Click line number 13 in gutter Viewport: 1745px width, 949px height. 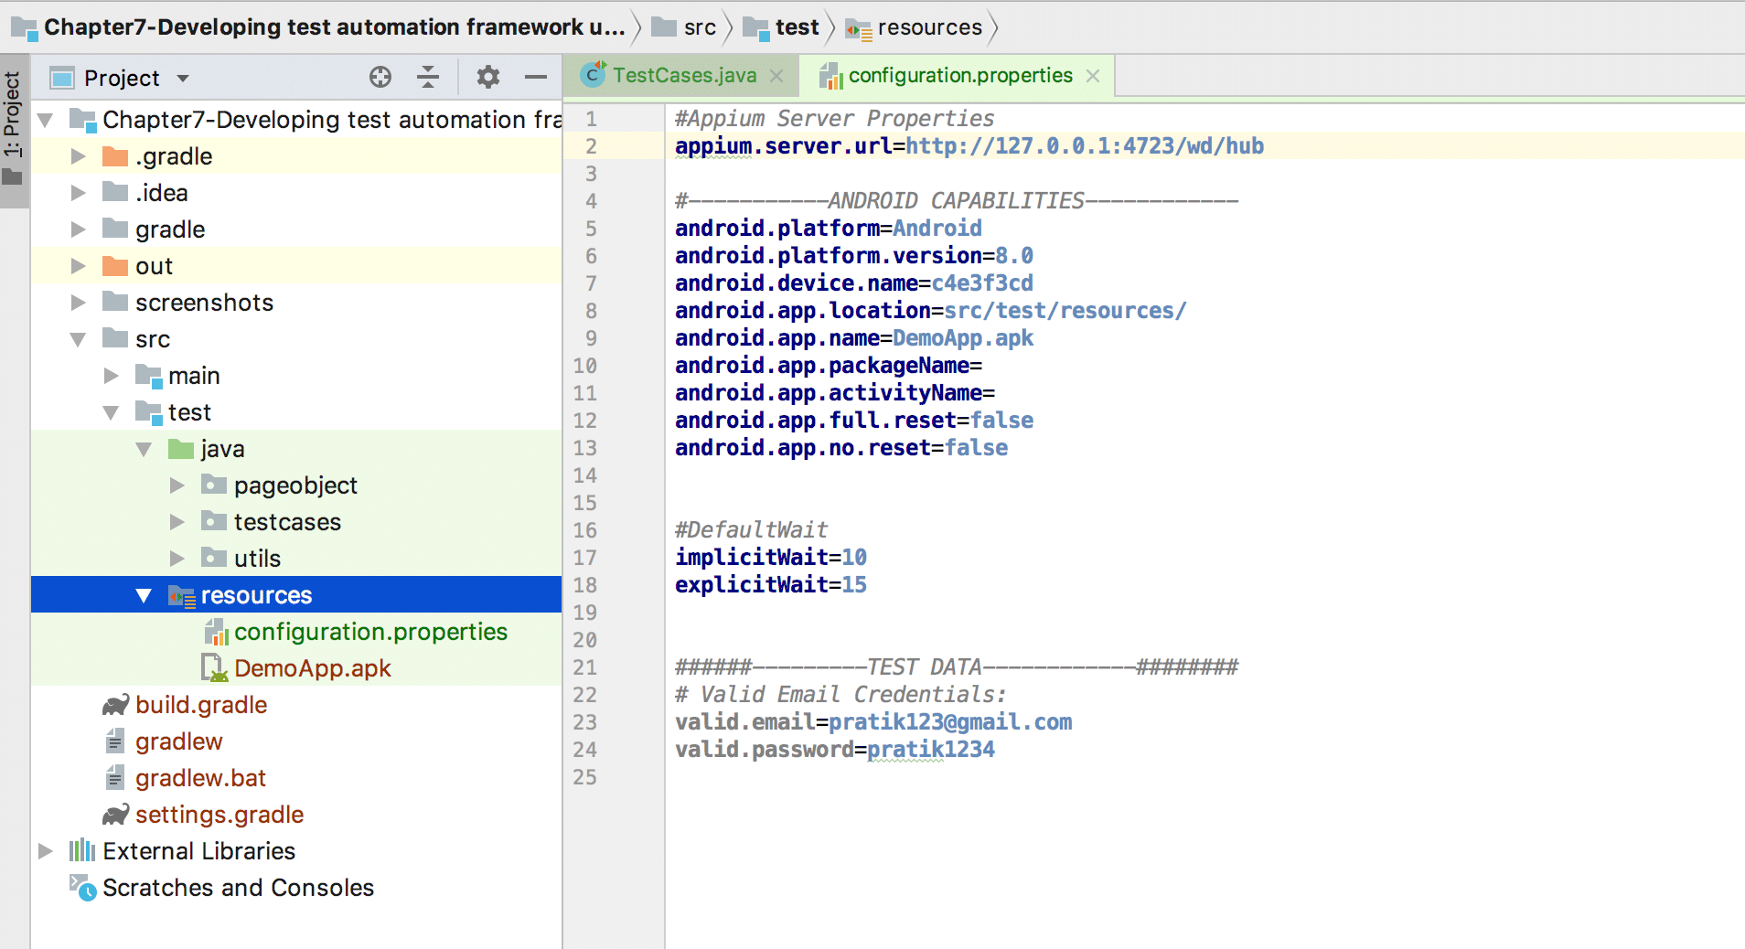585,448
